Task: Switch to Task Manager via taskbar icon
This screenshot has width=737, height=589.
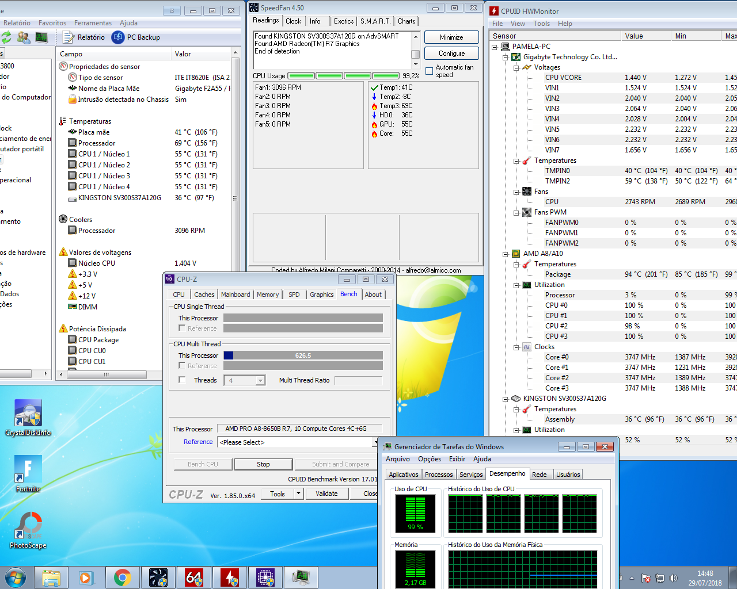Action: coord(301,577)
